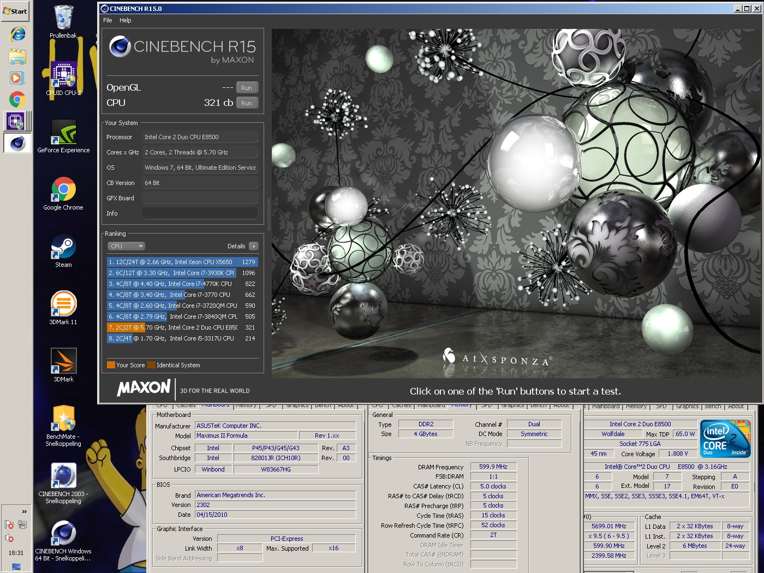Image resolution: width=764 pixels, height=573 pixels.
Task: Select the GeForce Experience desktop shortcut
Action: coord(63,136)
